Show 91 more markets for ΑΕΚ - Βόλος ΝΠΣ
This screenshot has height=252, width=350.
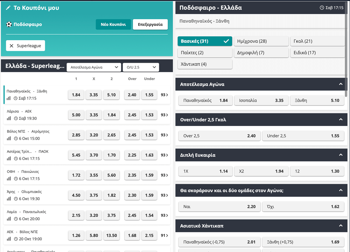[x=164, y=236]
